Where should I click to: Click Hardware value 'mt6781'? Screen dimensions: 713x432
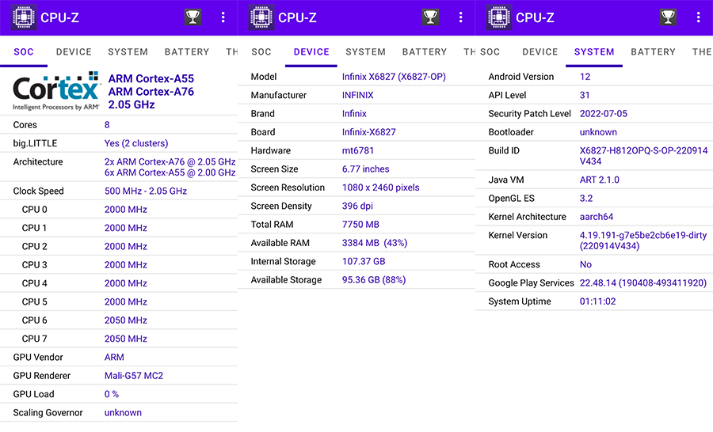[x=358, y=151]
